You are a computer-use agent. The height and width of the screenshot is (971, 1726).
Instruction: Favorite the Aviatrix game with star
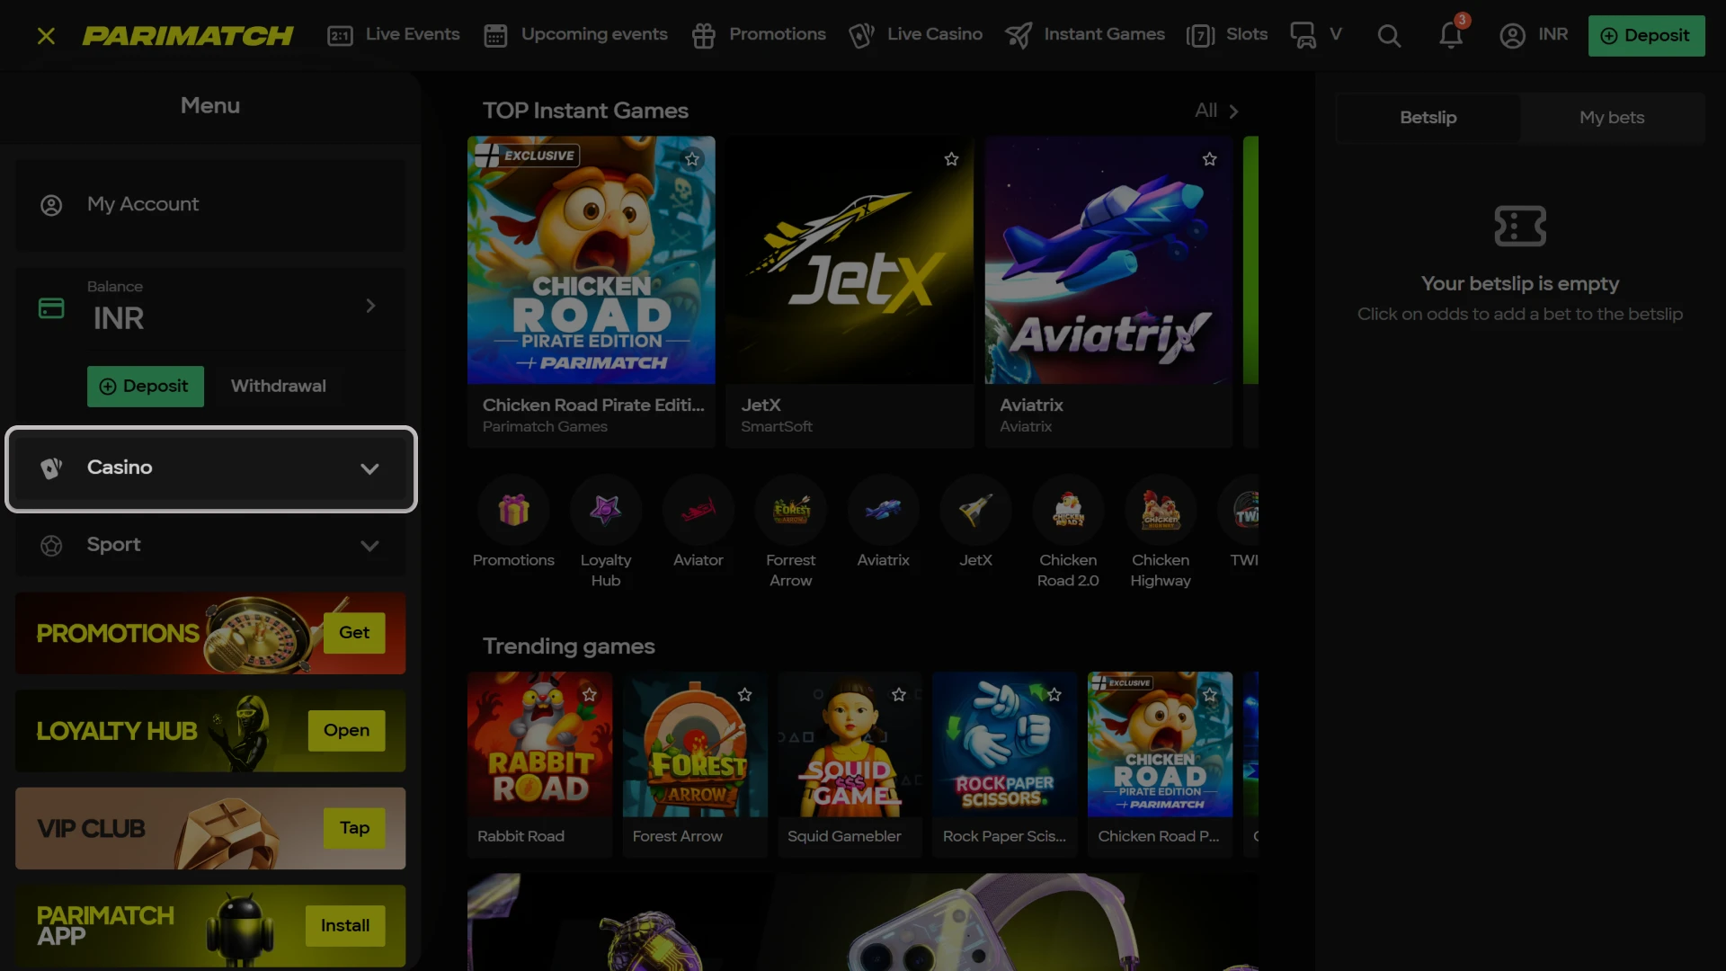click(x=1210, y=159)
